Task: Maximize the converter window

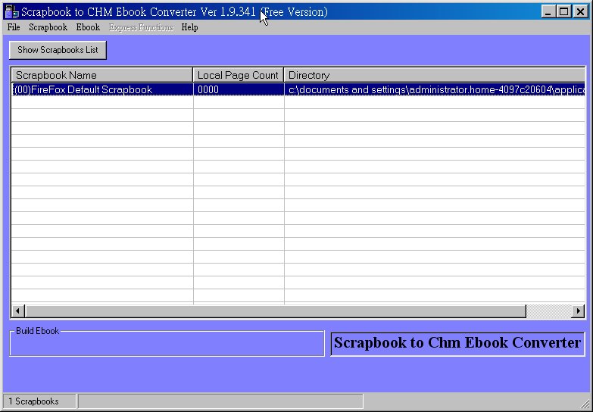Action: pyautogui.click(x=563, y=11)
